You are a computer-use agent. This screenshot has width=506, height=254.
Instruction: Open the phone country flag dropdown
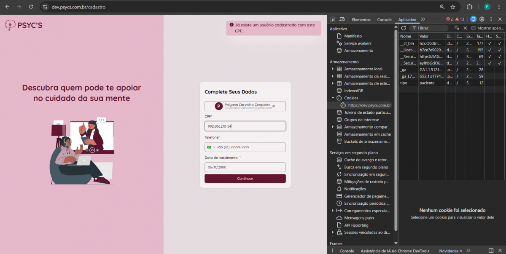tap(210, 147)
